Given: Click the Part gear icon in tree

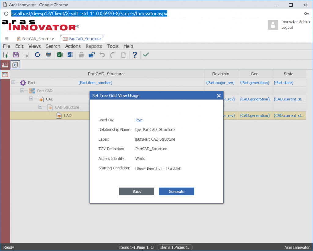Looking at the screenshot, I should click(x=23, y=82).
